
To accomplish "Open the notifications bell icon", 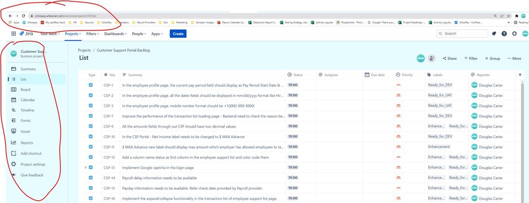I will tap(494, 34).
